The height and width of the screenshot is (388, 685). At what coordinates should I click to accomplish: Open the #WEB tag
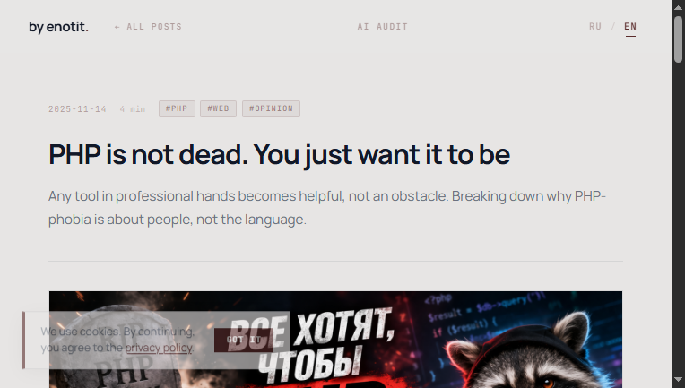218,108
